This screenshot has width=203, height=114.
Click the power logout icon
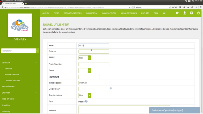click(x=198, y=13)
